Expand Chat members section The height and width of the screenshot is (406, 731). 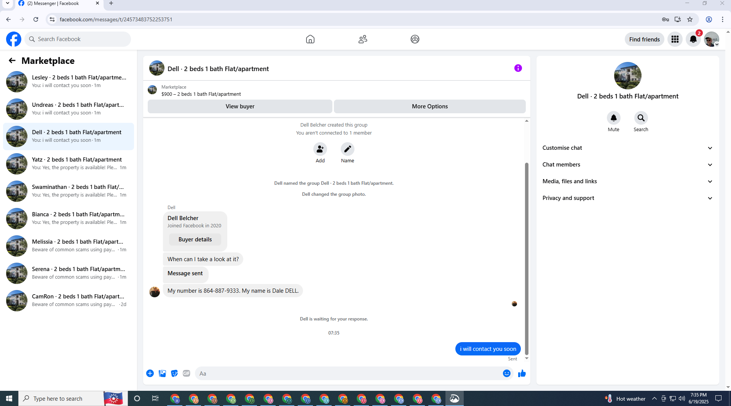click(x=628, y=165)
